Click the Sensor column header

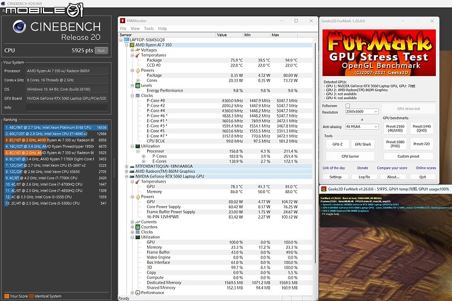167,35
